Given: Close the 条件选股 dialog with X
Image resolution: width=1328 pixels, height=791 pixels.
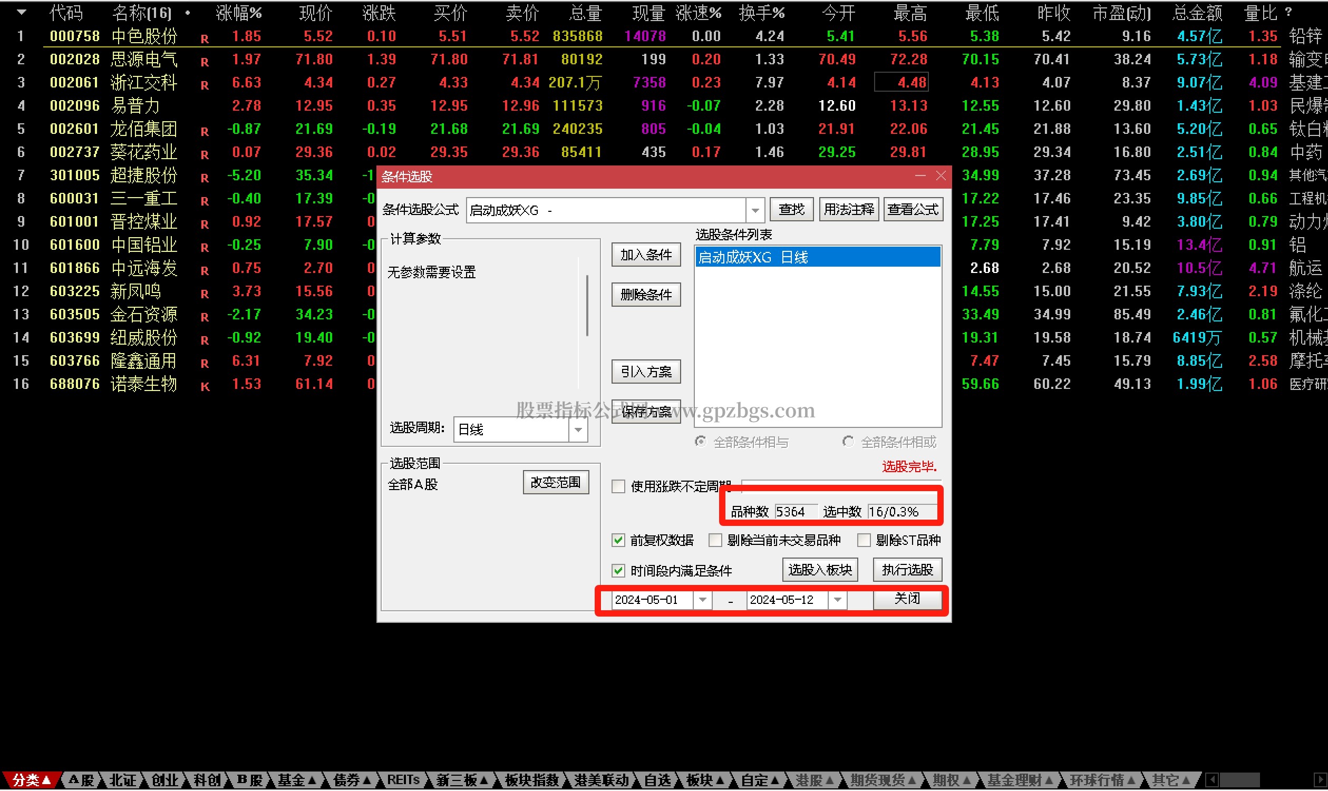Looking at the screenshot, I should click(941, 176).
